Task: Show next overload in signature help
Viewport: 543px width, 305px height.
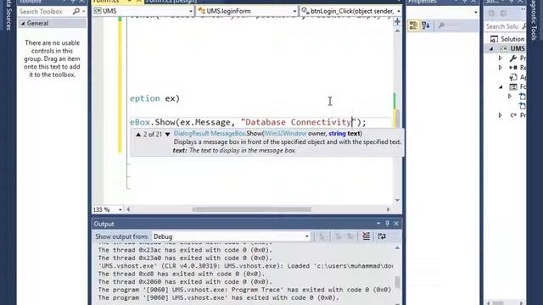Action: click(168, 134)
